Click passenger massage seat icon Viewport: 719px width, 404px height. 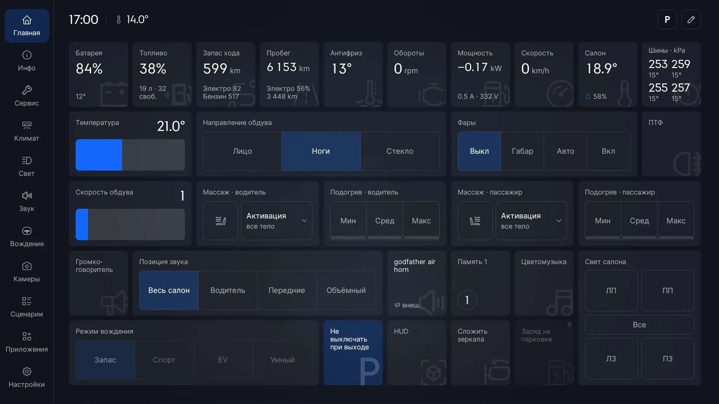pos(475,221)
